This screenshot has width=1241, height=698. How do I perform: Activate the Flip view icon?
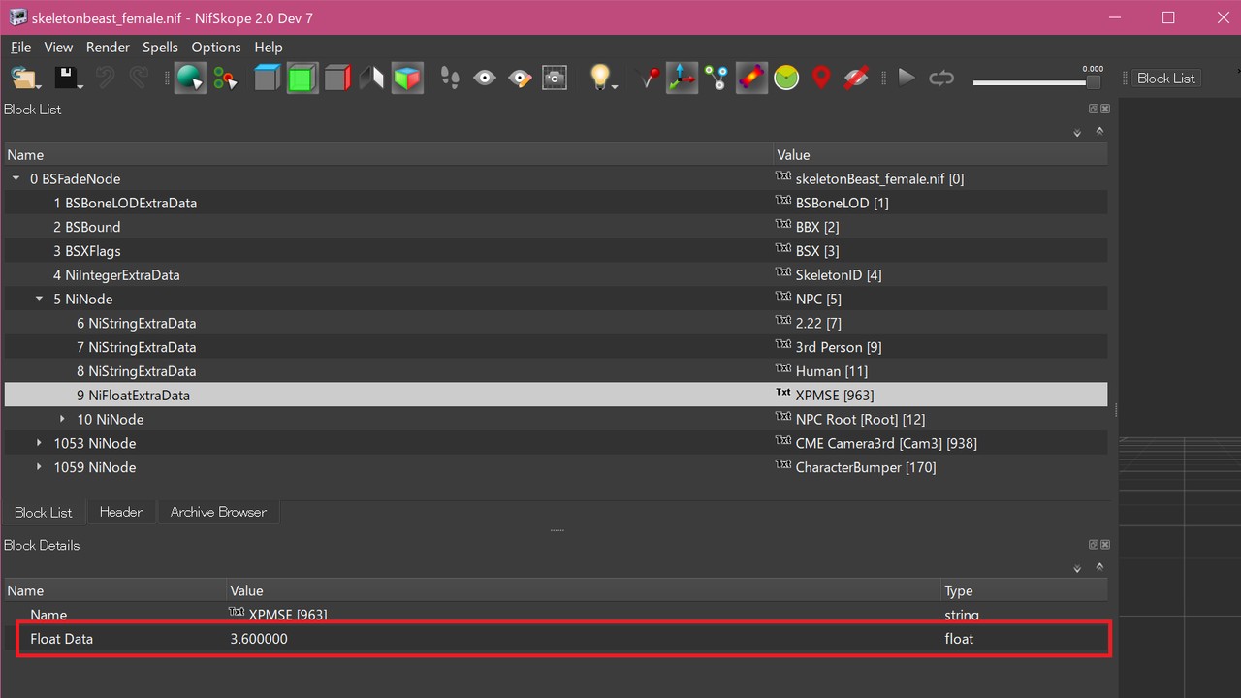(x=371, y=79)
